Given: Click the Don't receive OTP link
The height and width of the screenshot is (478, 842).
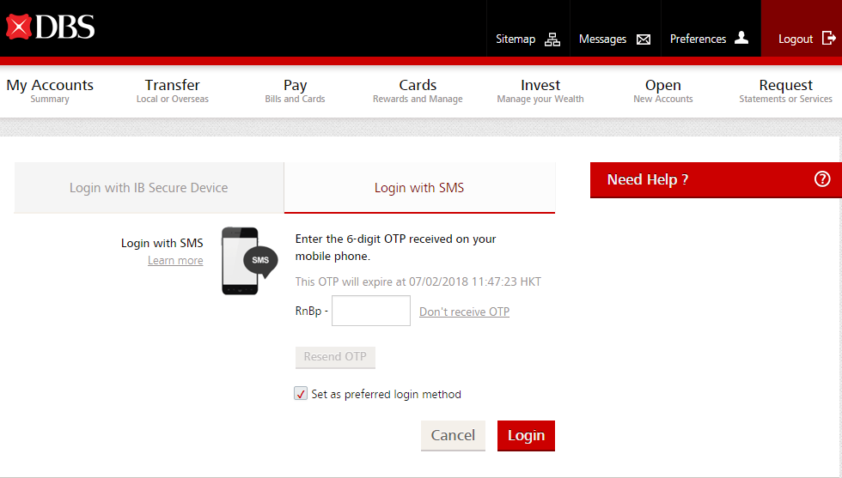Looking at the screenshot, I should (464, 312).
